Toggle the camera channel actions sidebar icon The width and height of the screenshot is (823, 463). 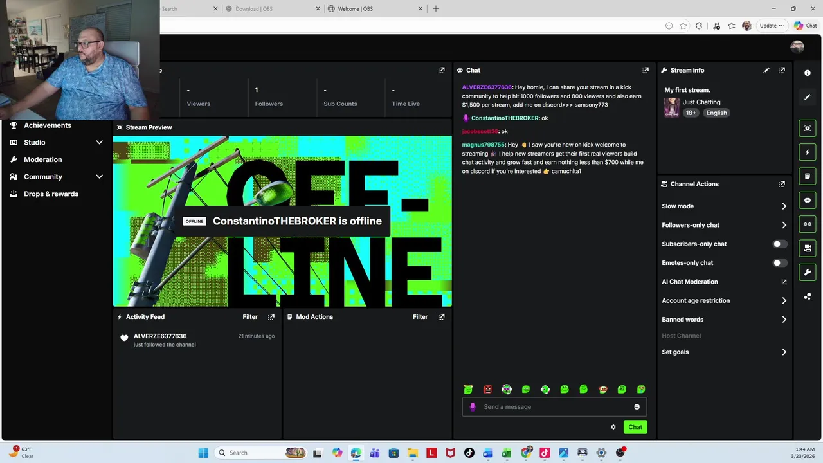tap(808, 248)
